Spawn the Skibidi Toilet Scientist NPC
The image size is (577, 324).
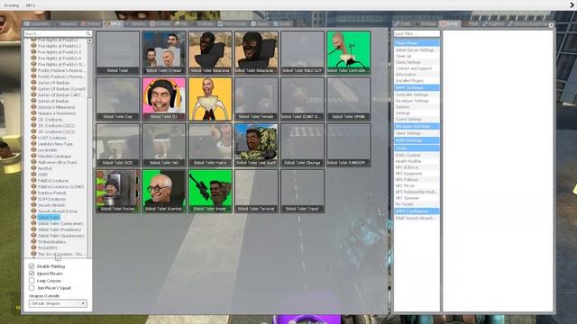click(x=164, y=191)
